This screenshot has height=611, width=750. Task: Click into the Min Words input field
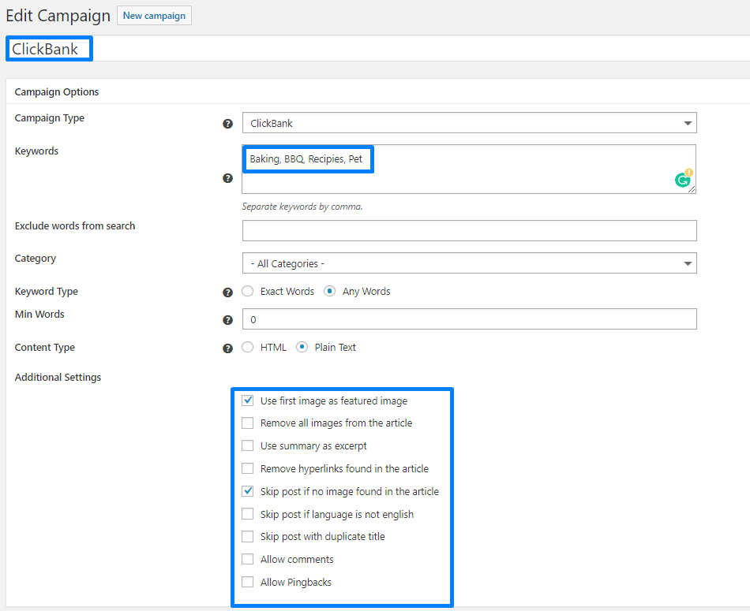pyautogui.click(x=469, y=319)
